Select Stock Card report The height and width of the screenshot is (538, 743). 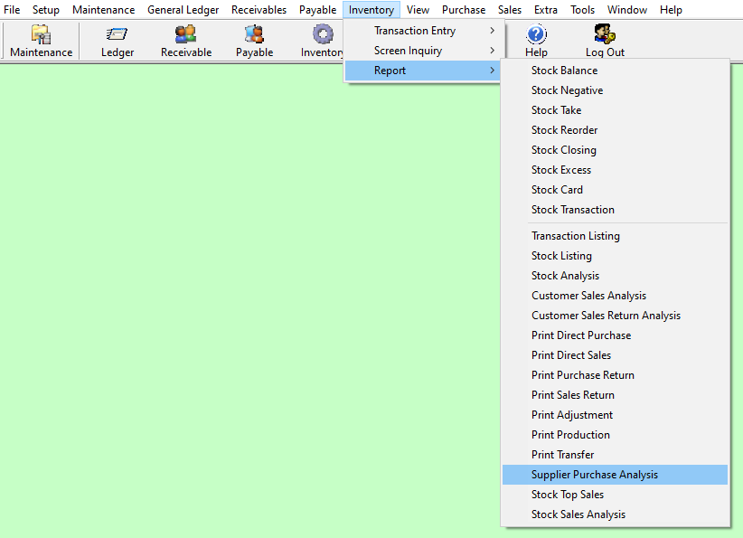click(615, 190)
